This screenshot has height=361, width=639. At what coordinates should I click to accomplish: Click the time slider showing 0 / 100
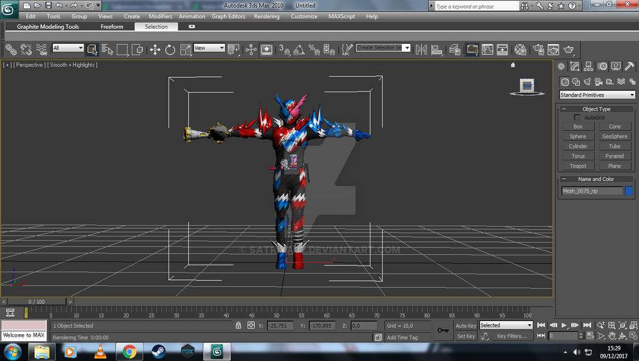37,302
